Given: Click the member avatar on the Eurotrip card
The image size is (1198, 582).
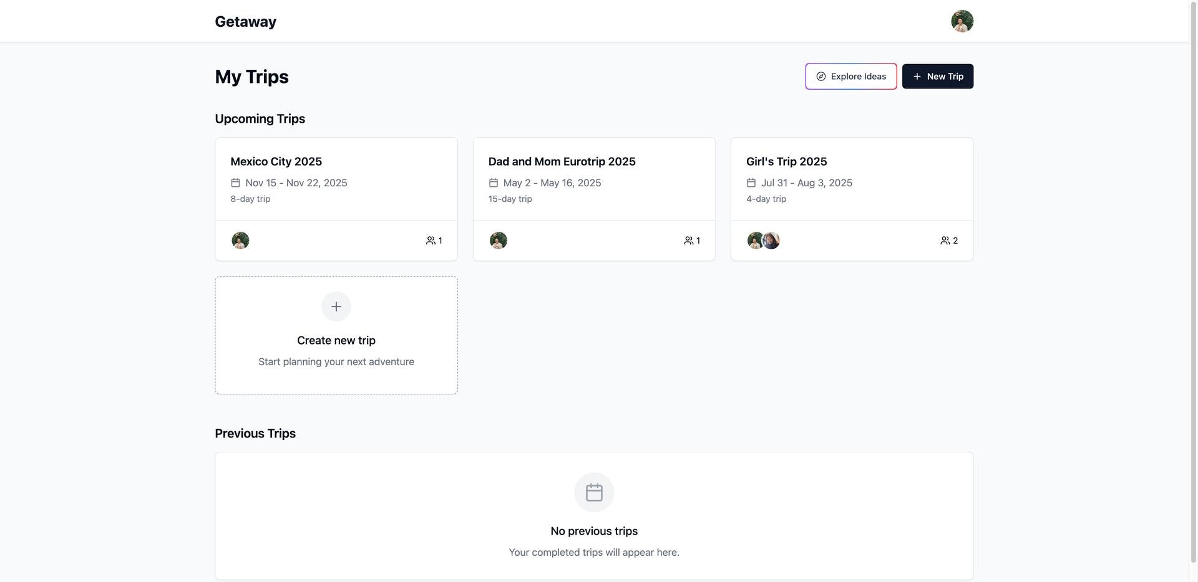Looking at the screenshot, I should pyautogui.click(x=498, y=241).
